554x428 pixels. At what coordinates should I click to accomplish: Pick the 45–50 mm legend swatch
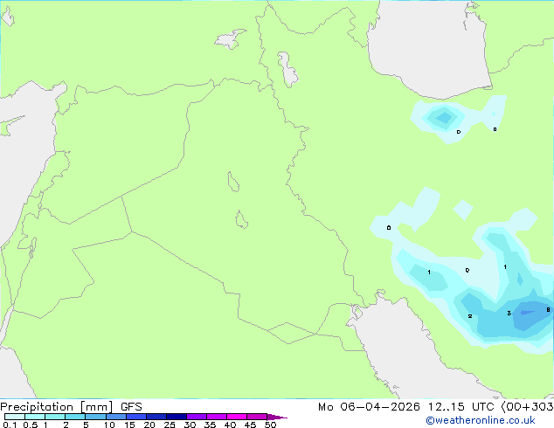257,417
